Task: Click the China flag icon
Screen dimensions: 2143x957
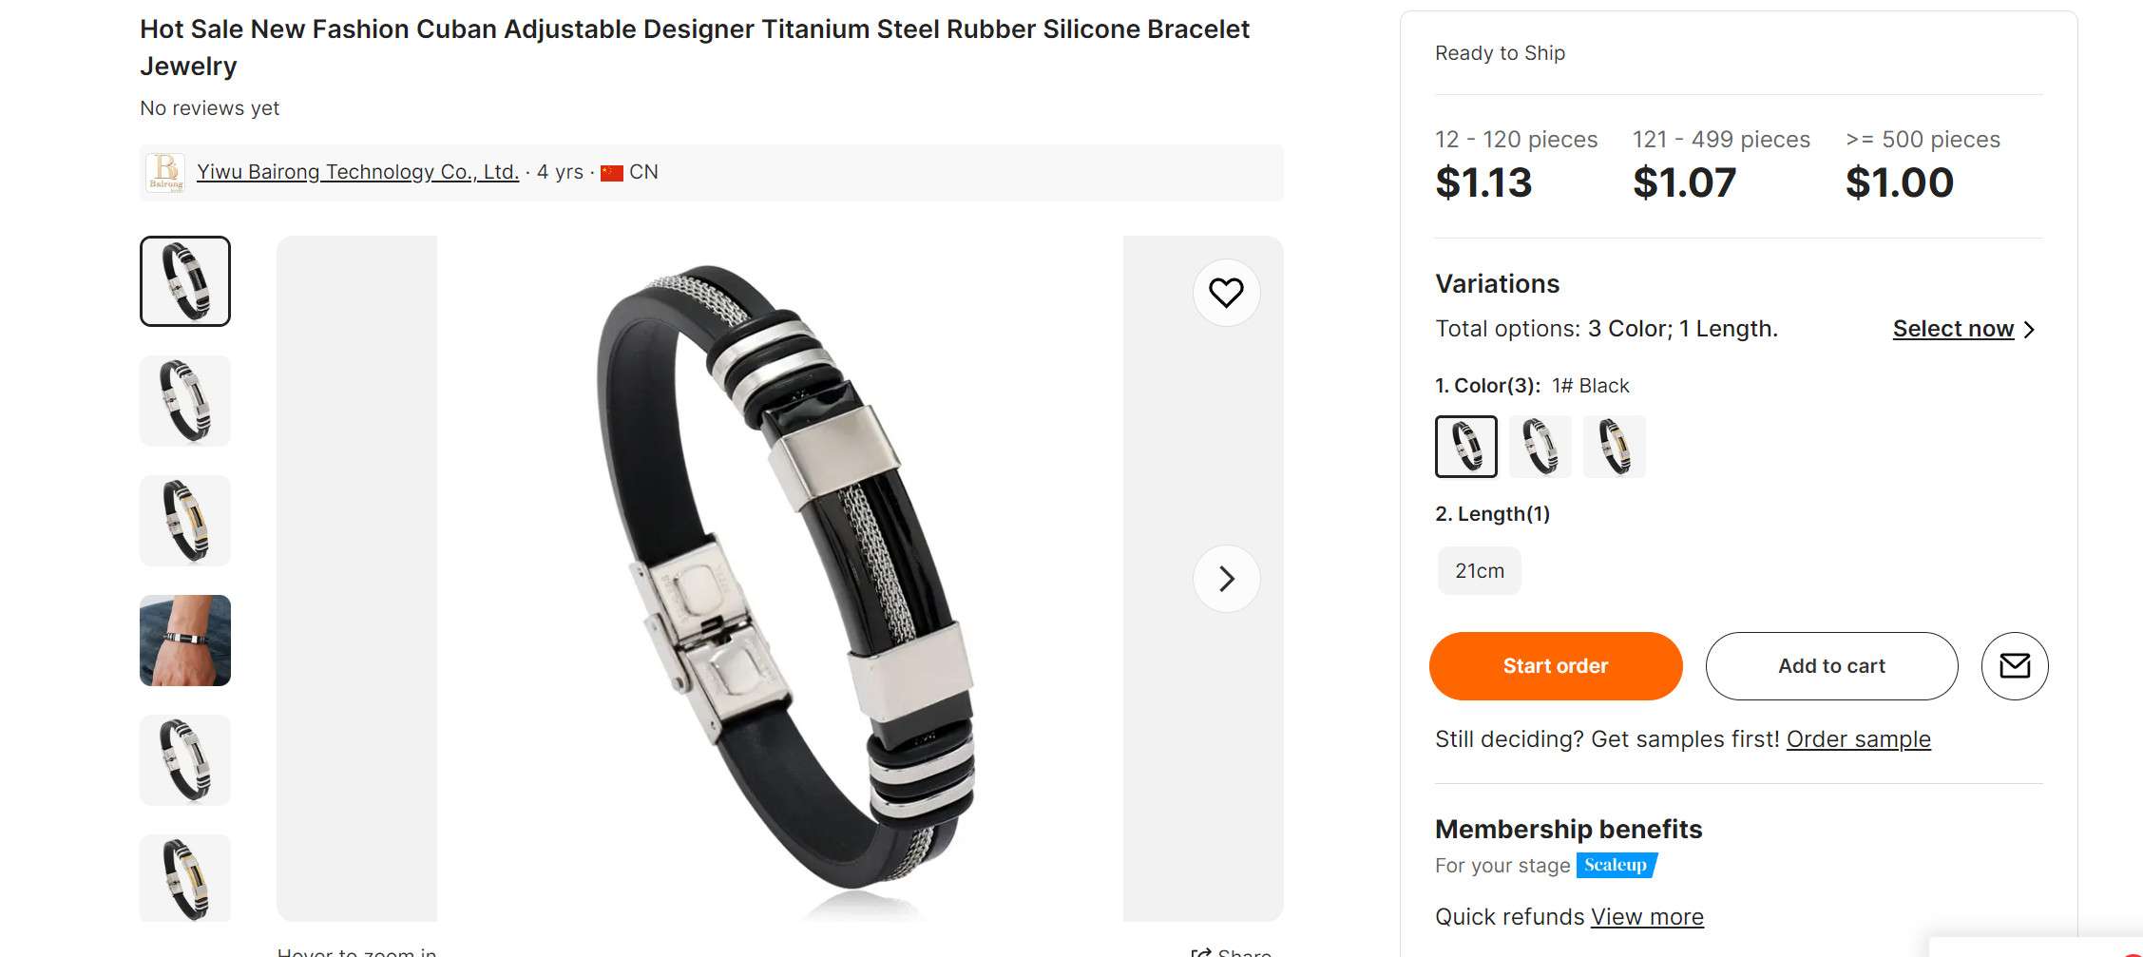Action: tap(612, 173)
